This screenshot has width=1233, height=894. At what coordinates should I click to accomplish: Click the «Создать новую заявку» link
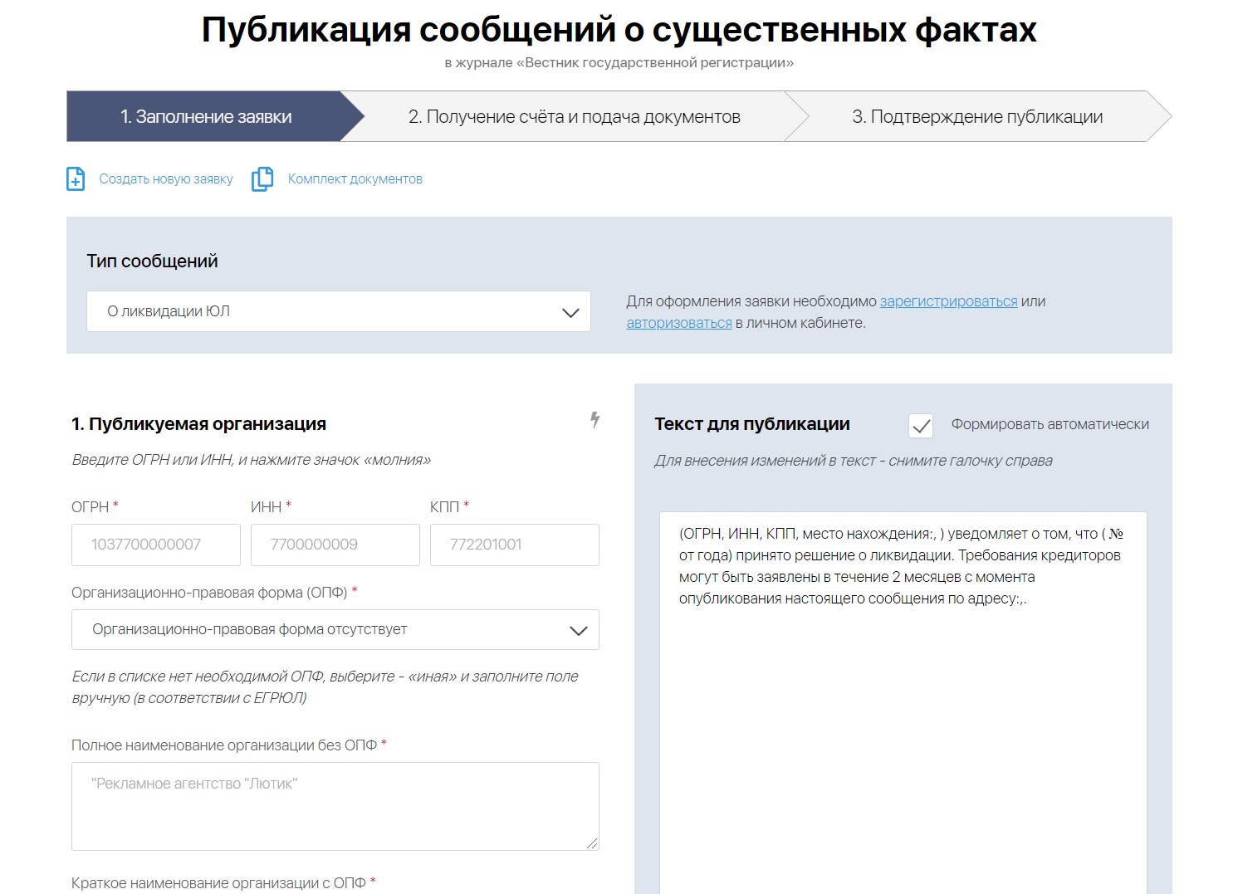[166, 179]
